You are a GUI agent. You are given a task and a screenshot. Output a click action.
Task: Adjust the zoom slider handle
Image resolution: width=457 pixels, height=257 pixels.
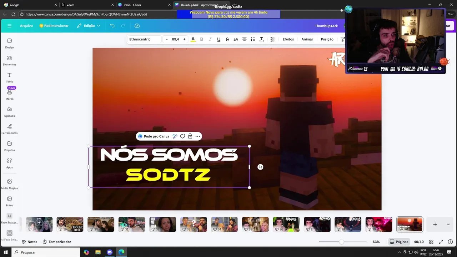pos(341,242)
